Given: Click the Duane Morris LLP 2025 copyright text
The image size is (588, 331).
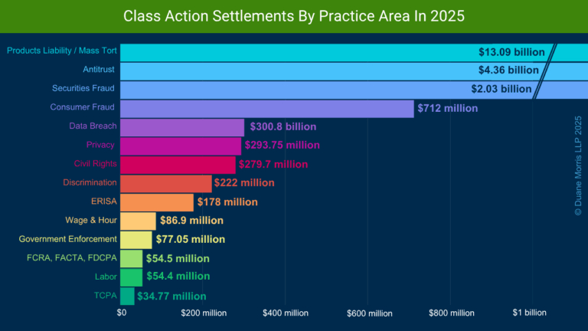Looking at the screenshot, I should click(578, 165).
